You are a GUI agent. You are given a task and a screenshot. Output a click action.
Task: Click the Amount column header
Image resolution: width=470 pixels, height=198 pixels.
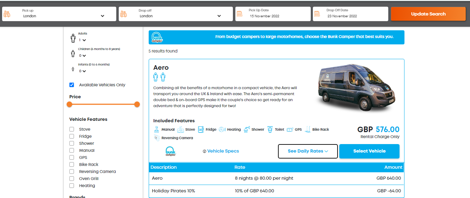[393, 167]
